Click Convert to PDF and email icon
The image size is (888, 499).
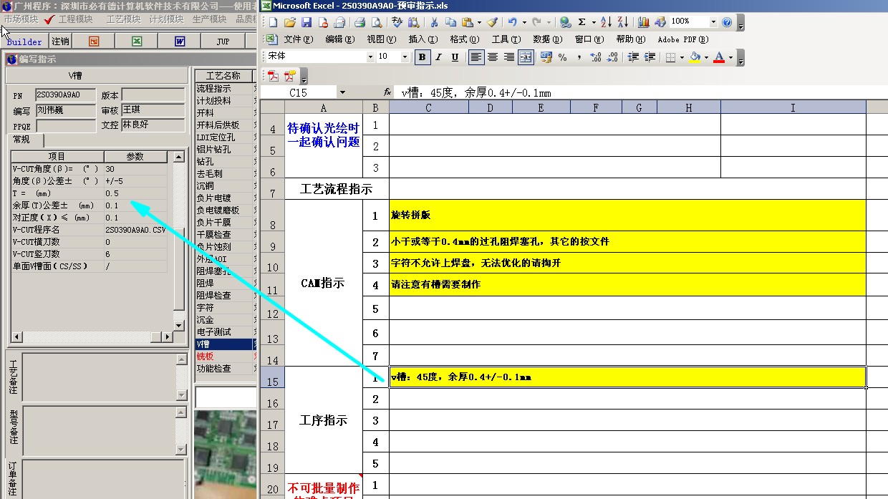coord(290,76)
